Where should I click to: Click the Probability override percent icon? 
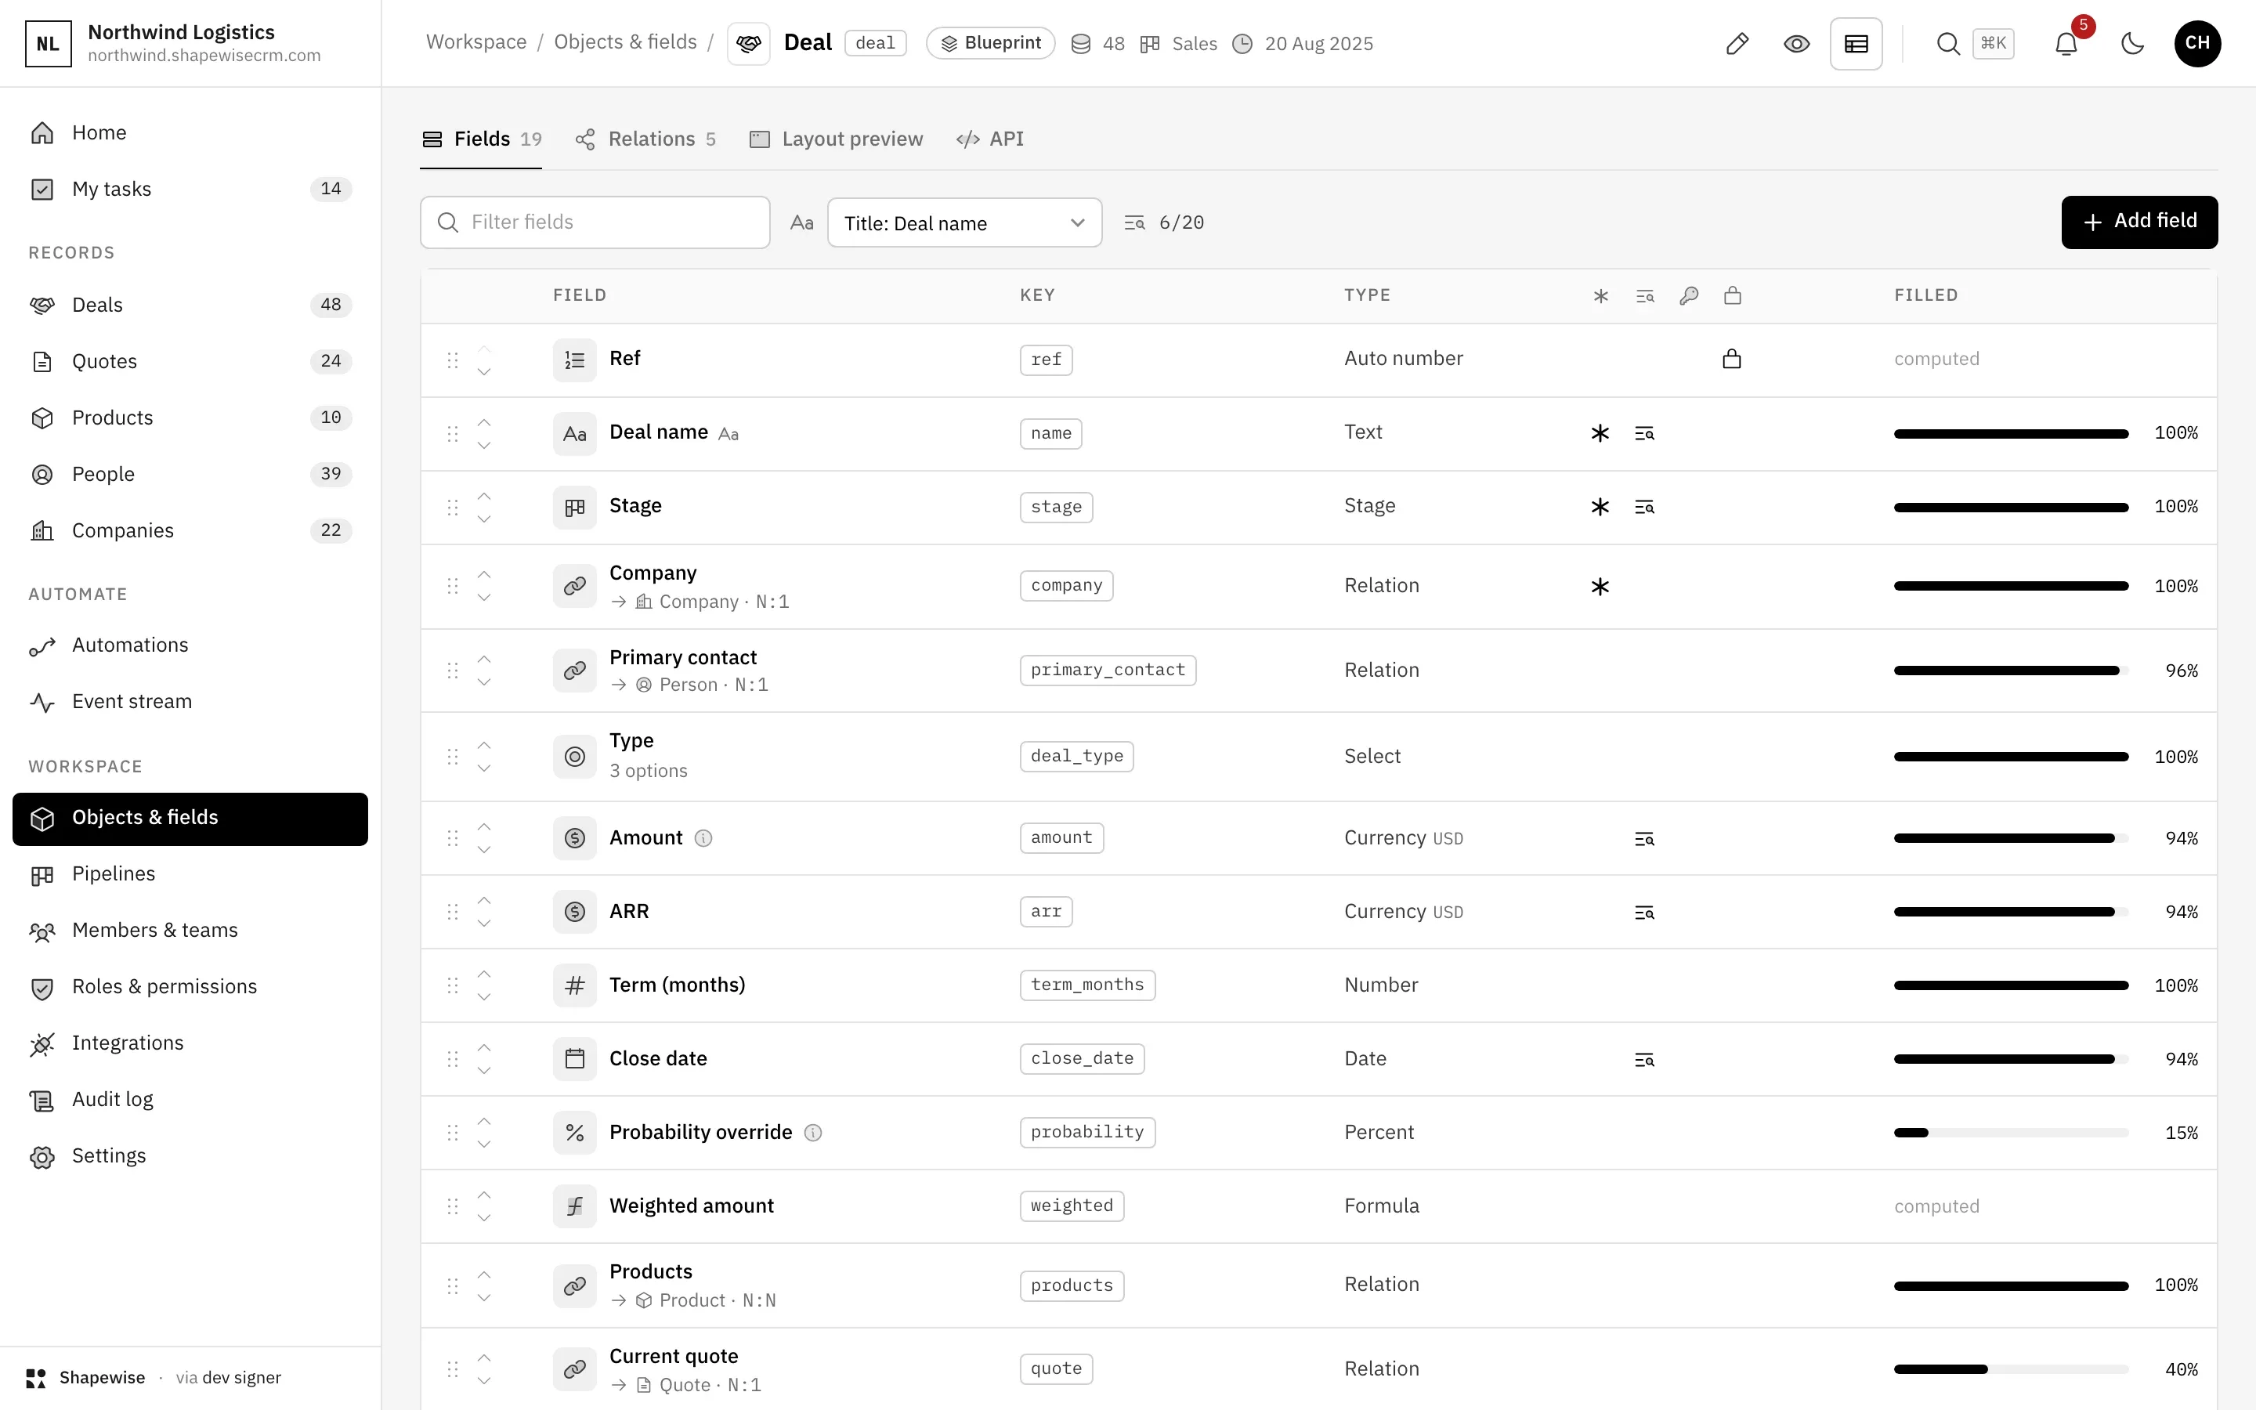click(574, 1133)
